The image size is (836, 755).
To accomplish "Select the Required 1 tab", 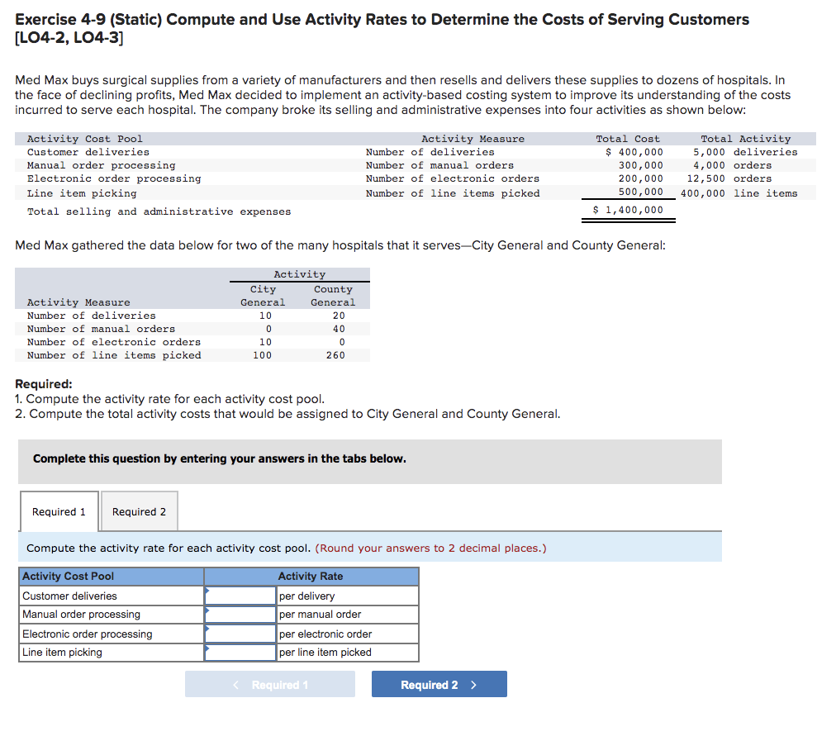I will click(59, 511).
